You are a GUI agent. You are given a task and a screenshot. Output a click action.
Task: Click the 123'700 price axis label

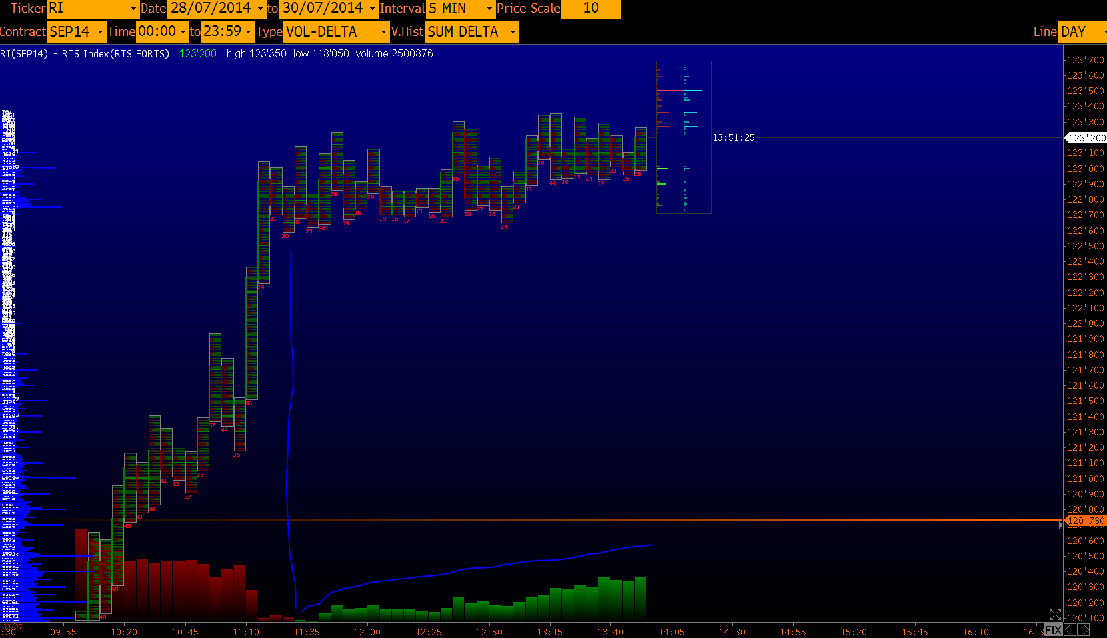(1086, 60)
